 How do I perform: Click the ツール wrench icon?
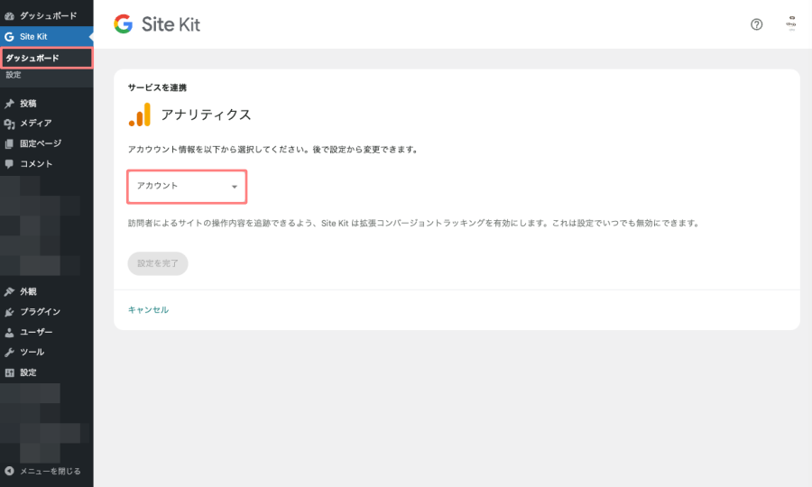point(9,353)
